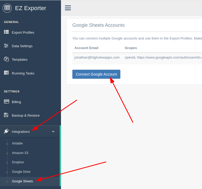Image resolution: width=202 pixels, height=189 pixels.
Task: Select Dropbox in the Integrations submenu
Action: [x=18, y=162]
